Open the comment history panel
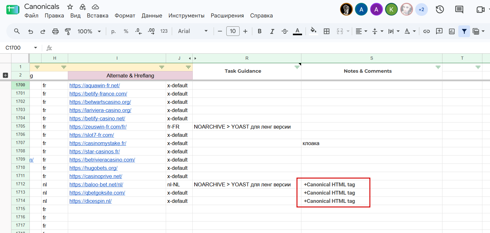The width and height of the screenshot is (490, 233). (459, 10)
